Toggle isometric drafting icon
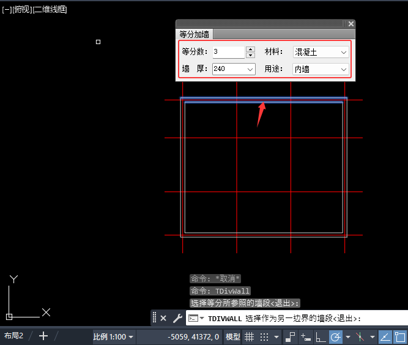The image size is (408, 345). 360,337
